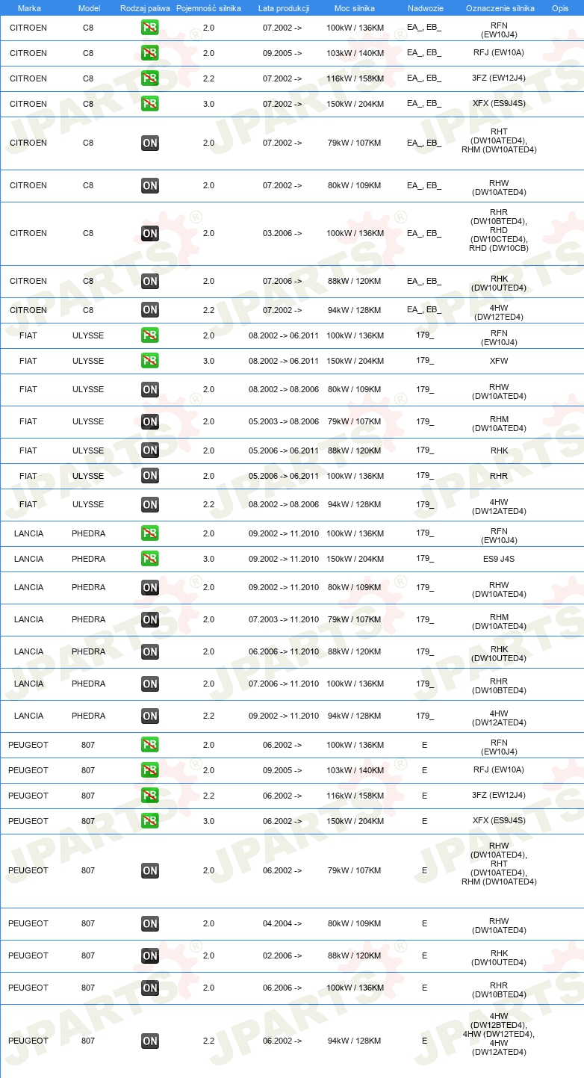Screen dimensions: 584x1078
Task: Click the Nadwozie column header
Action: coord(425,8)
